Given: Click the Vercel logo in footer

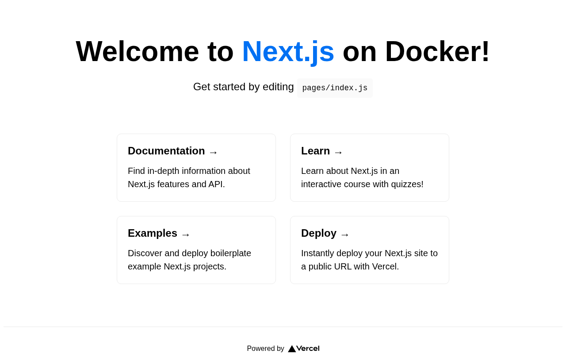Looking at the screenshot, I should pos(304,349).
